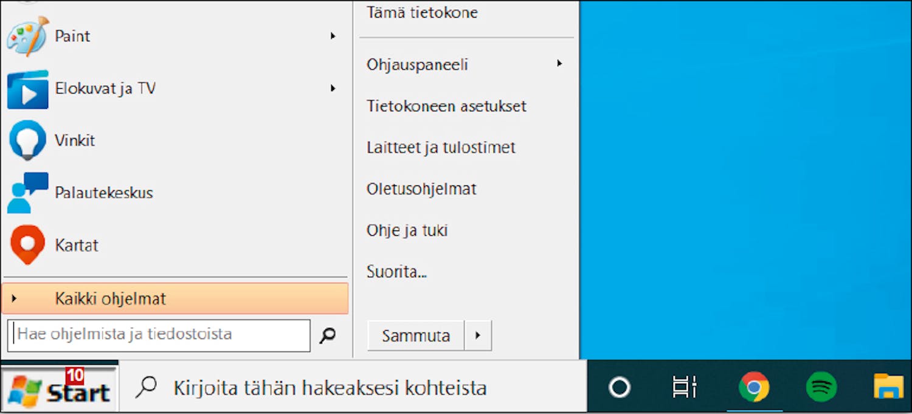Select Tietokoneen asetukset
This screenshot has height=414, width=912.
446,106
